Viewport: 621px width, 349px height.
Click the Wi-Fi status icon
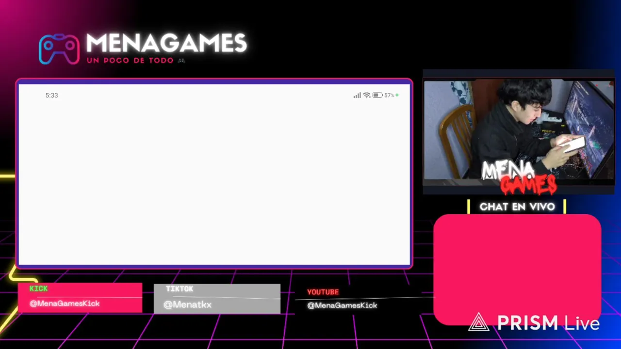click(x=367, y=95)
